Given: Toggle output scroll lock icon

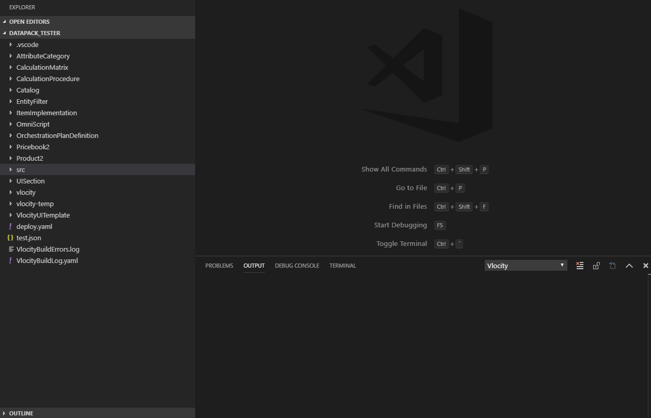Looking at the screenshot, I should pos(596,266).
